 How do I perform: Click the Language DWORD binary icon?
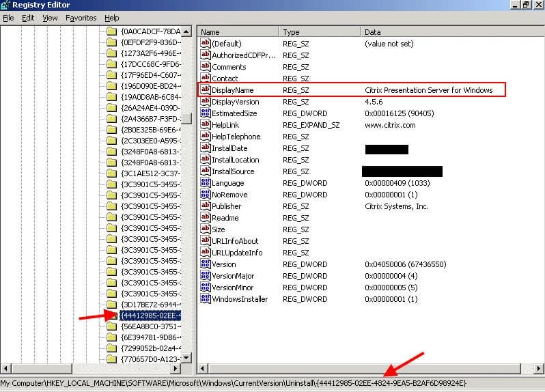[x=206, y=182]
